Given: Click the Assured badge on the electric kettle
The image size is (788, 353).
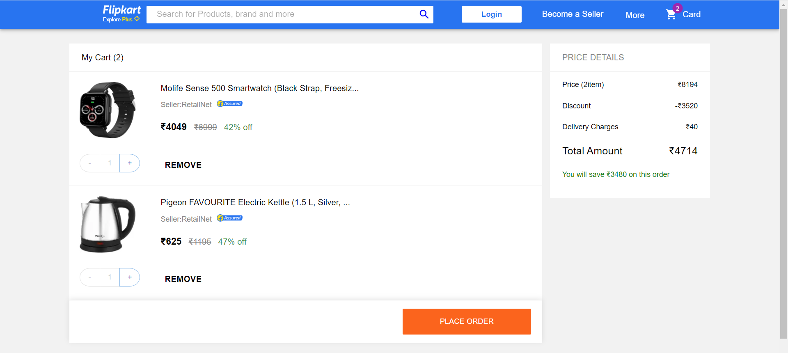Looking at the screenshot, I should click(229, 218).
